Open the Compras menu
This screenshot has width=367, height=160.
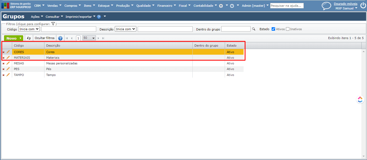point(73,6)
